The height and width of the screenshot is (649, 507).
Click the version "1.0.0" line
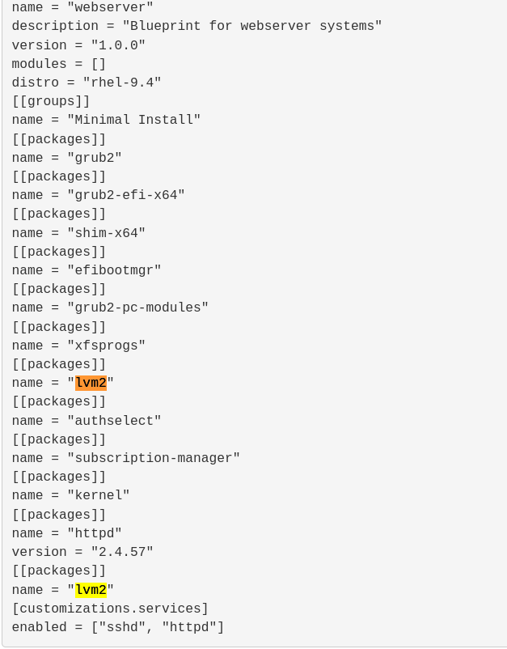point(78,45)
